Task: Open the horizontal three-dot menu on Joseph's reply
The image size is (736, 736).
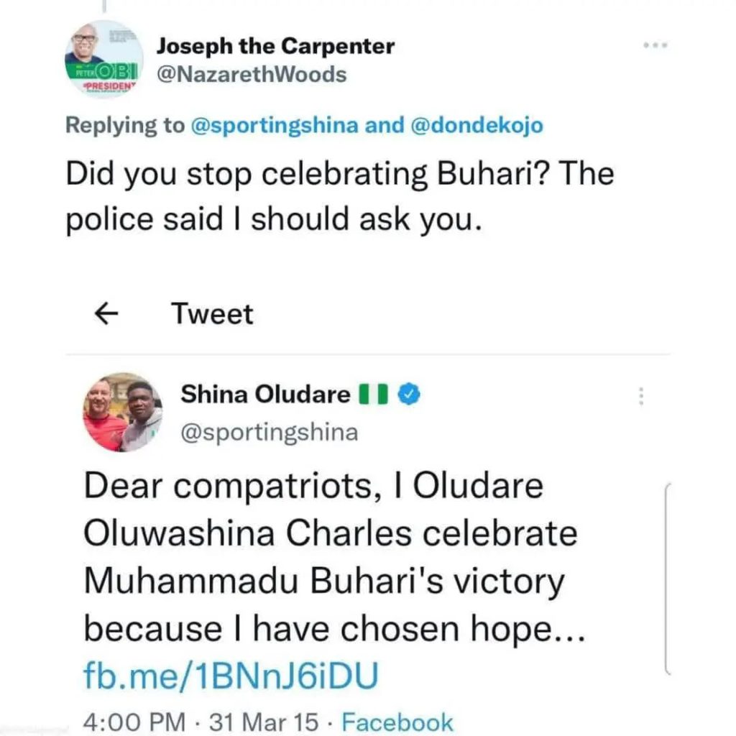Action: pos(655,45)
